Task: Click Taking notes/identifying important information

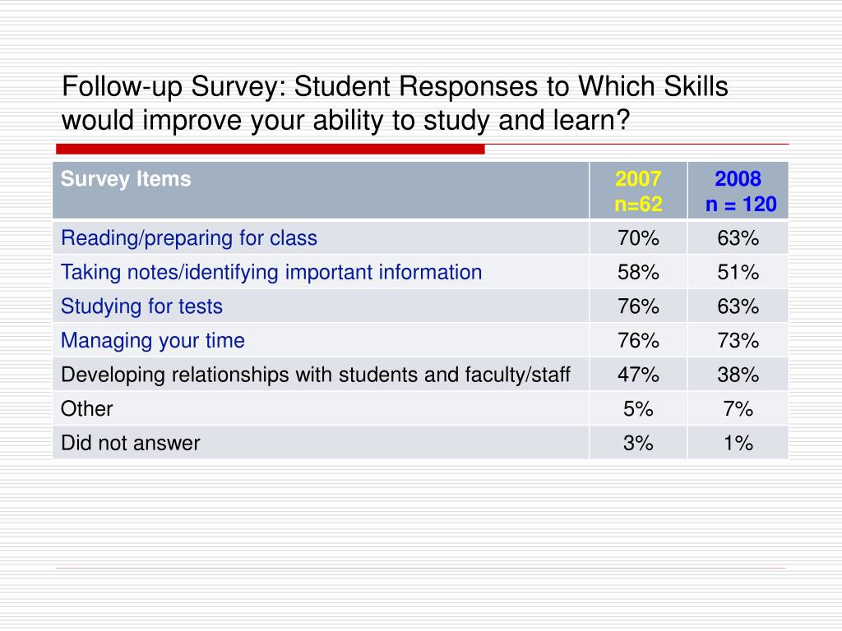Action: coord(271,272)
